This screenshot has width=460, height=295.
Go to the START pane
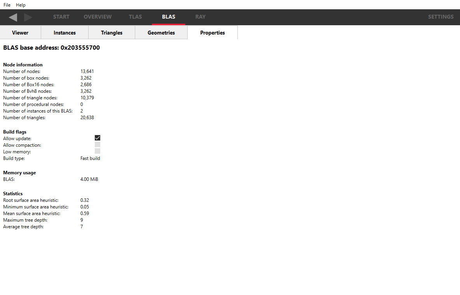click(x=61, y=17)
